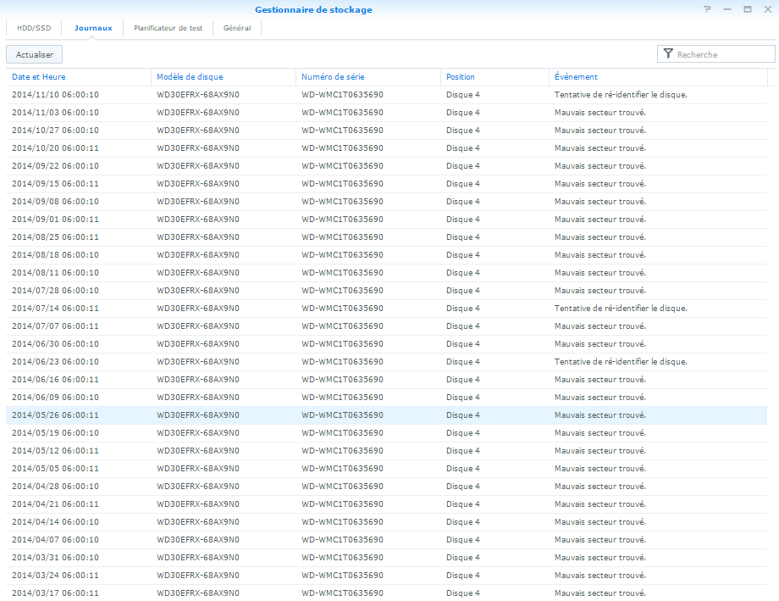
Task: Switch to the HDD/SSD tab
Action: tap(34, 28)
